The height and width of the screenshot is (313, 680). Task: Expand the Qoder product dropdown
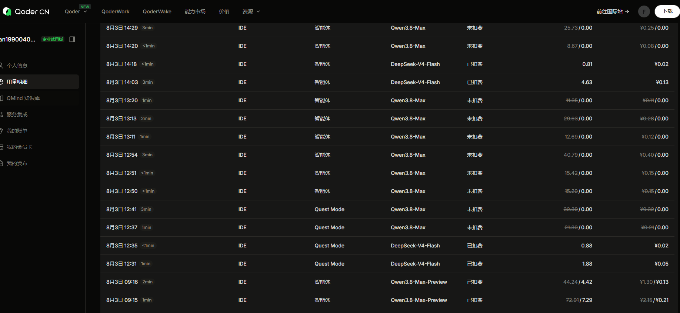[x=76, y=11]
